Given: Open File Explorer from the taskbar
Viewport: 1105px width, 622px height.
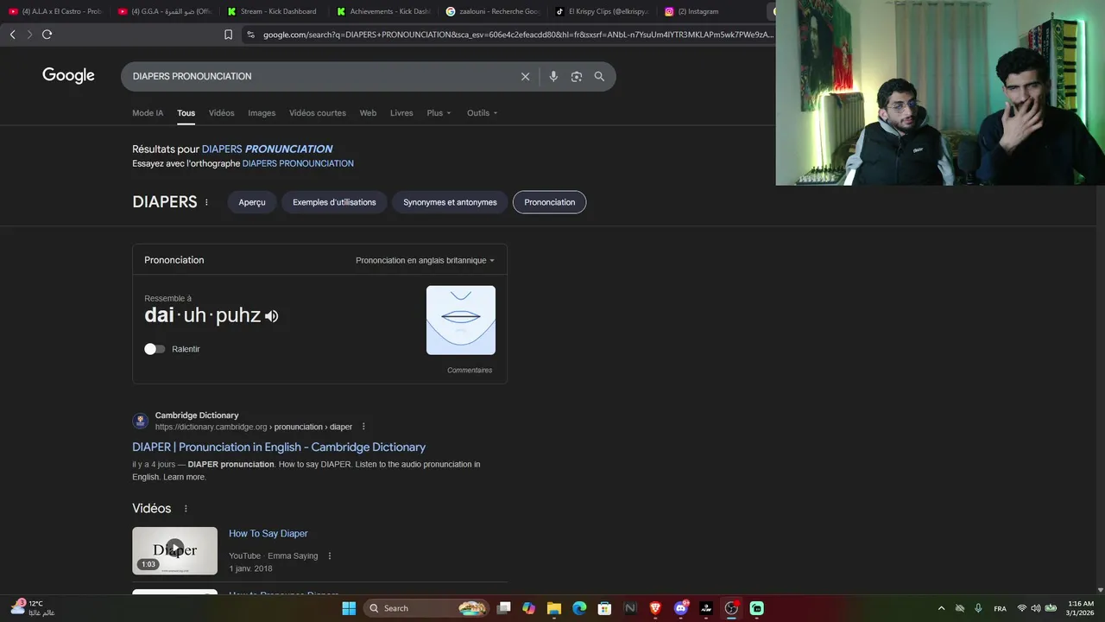Looking at the screenshot, I should pos(554,608).
